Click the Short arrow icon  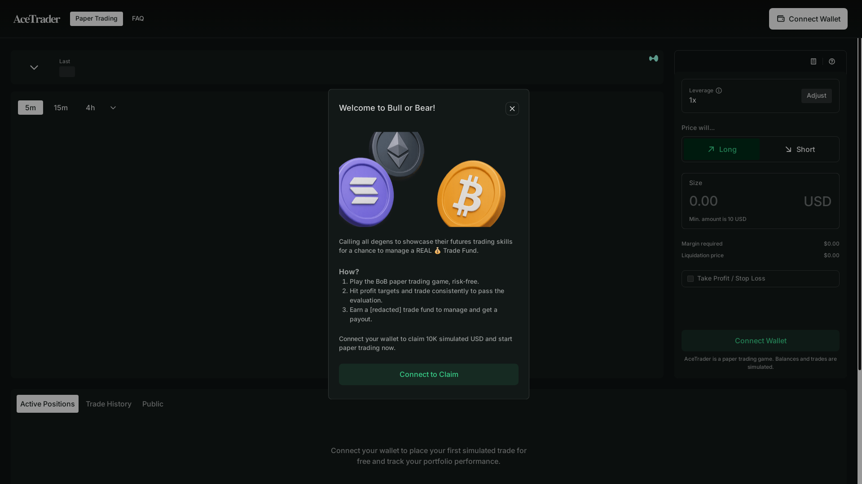[x=788, y=149]
